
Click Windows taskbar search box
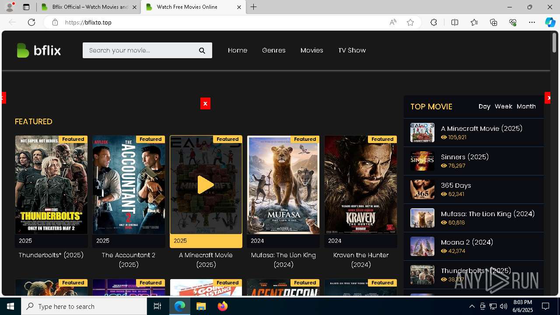(84, 306)
